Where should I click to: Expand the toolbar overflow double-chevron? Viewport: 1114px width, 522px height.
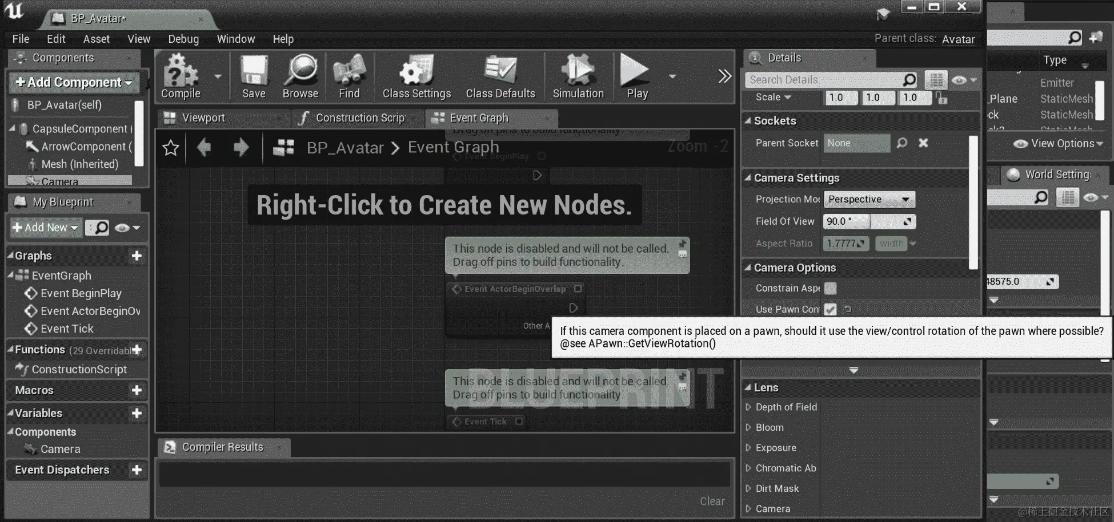724,76
